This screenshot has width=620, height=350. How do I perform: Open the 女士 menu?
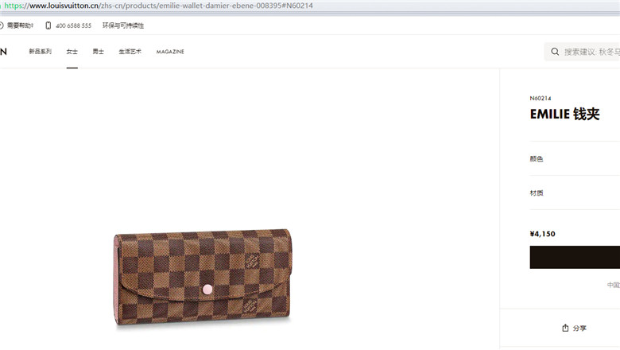click(x=72, y=52)
